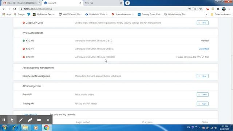Toggle the recorder webcam icon

[x=39, y=120]
